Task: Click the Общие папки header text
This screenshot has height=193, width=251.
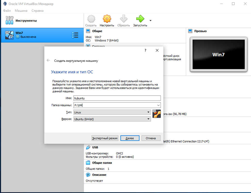Action: click(x=102, y=163)
